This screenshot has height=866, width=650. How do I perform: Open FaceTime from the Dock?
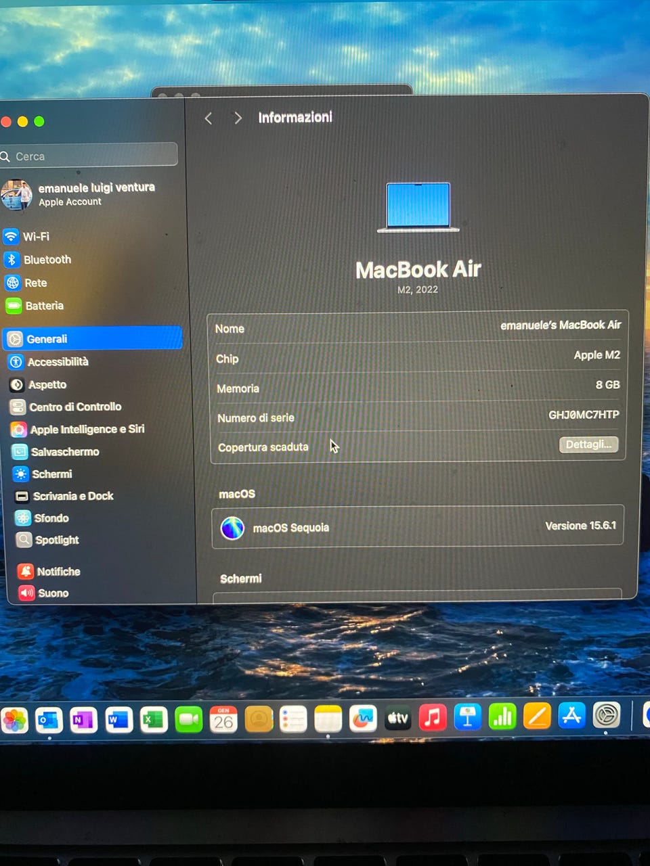click(x=189, y=720)
